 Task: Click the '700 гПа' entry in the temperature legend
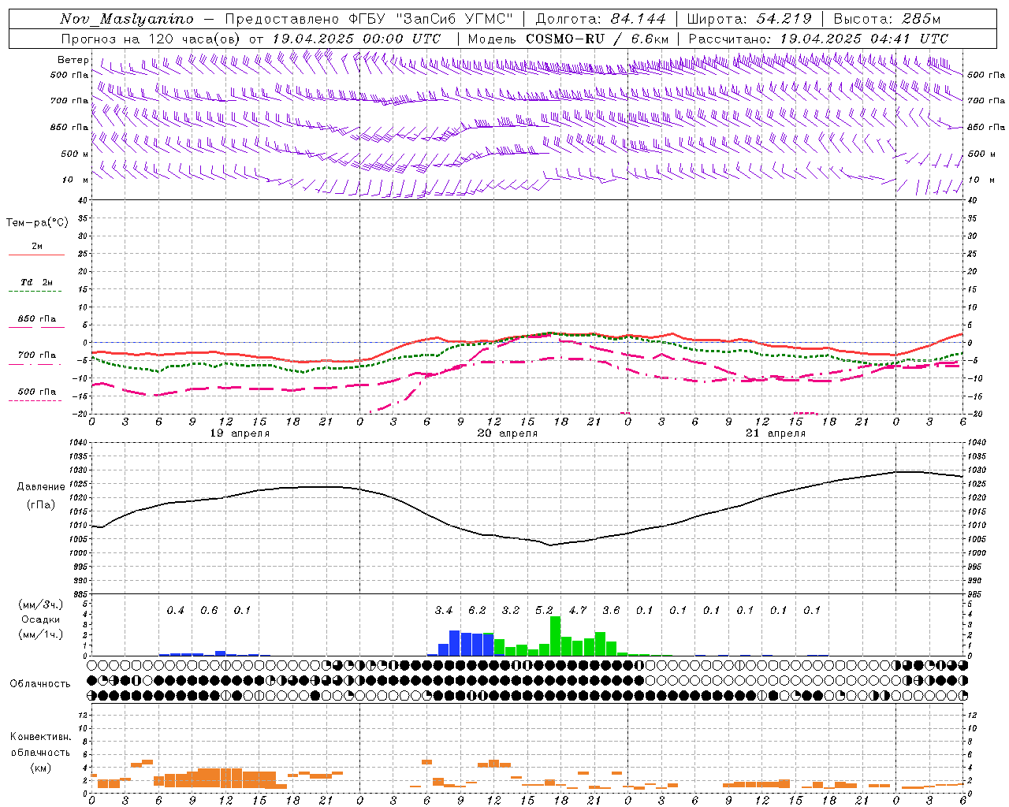(37, 355)
